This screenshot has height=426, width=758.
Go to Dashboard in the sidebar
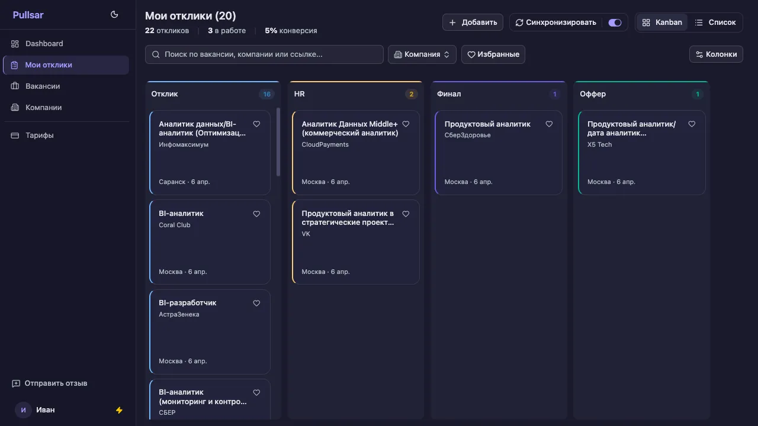[x=44, y=44]
